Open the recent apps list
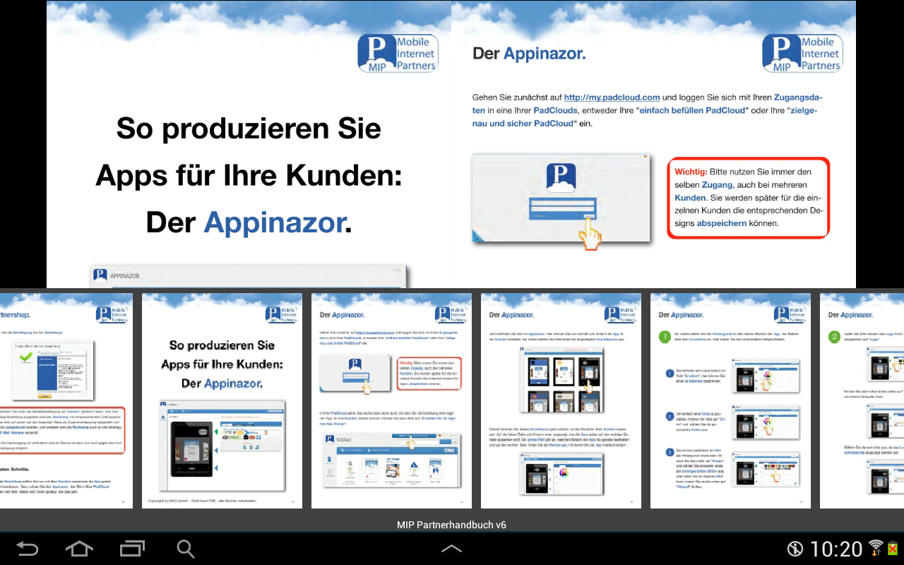904x565 pixels. 132,549
